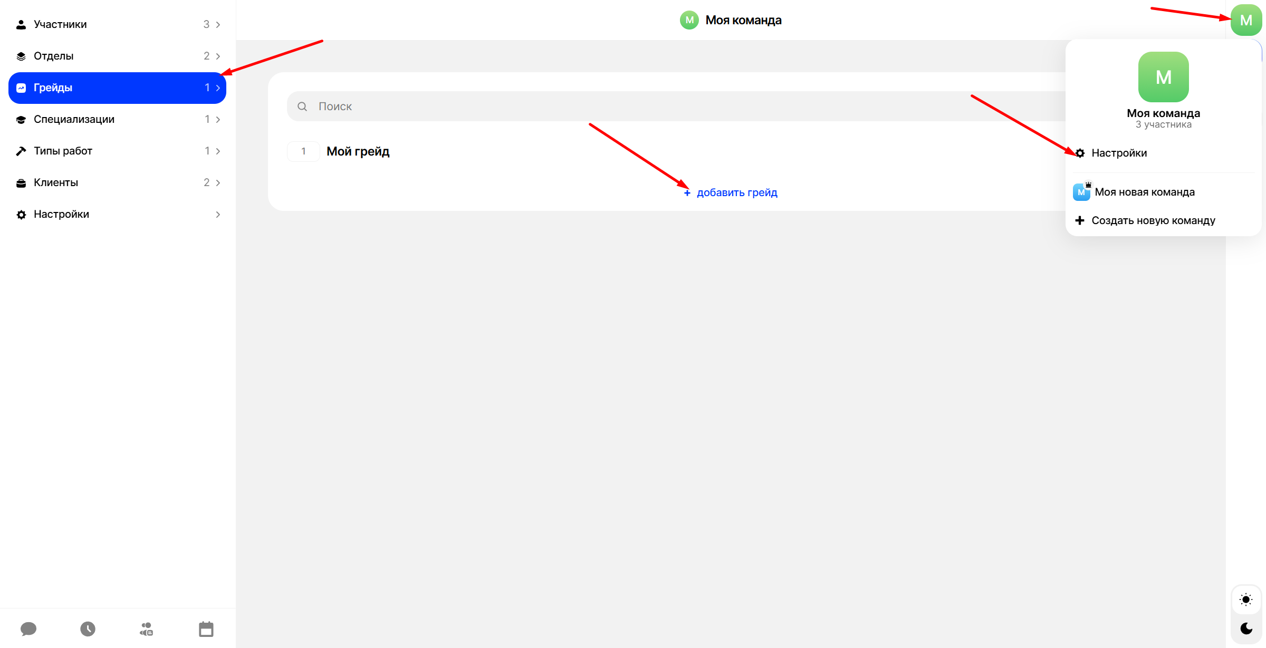Switch to dark theme with moon icon
Viewport: 1266px width, 648px height.
pos(1246,628)
